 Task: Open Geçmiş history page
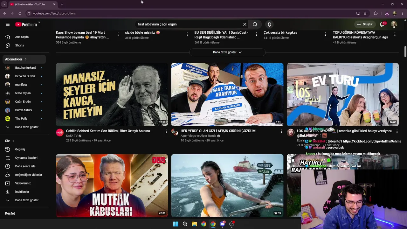tap(24, 149)
